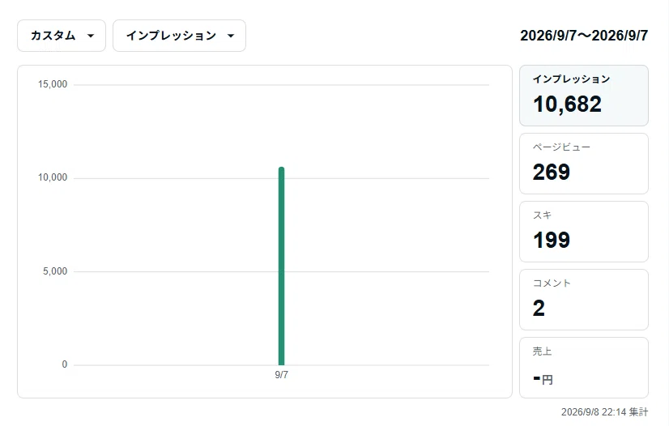Click the arrow icon beside インプレッション dropdown
Image resolution: width=669 pixels, height=426 pixels.
coord(231,36)
